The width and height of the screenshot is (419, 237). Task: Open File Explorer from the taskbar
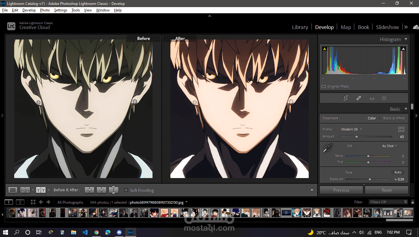74,232
